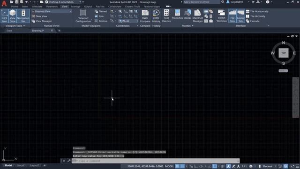Click Cascade windows
The height and width of the screenshot is (169, 300).
(x=253, y=21)
